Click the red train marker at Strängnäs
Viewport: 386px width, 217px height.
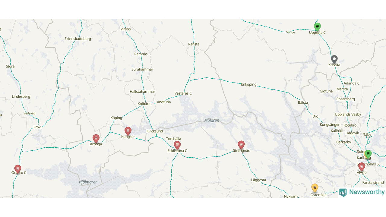pyautogui.click(x=241, y=145)
